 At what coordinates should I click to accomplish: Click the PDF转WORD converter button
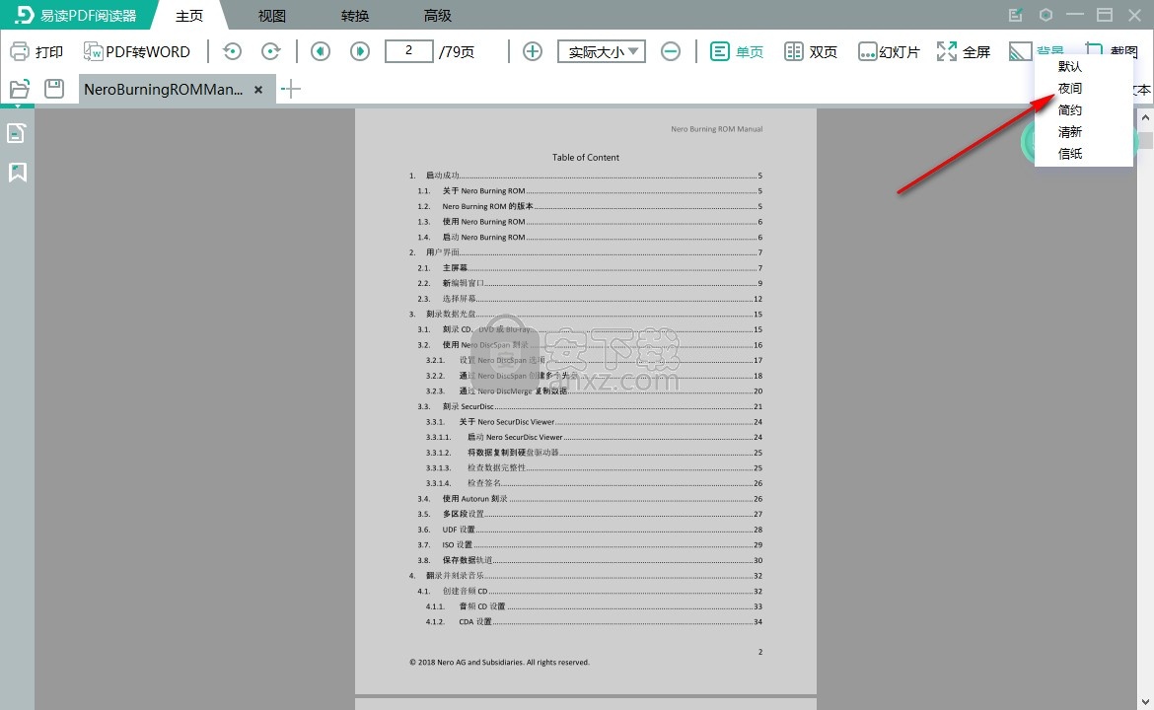tap(137, 51)
